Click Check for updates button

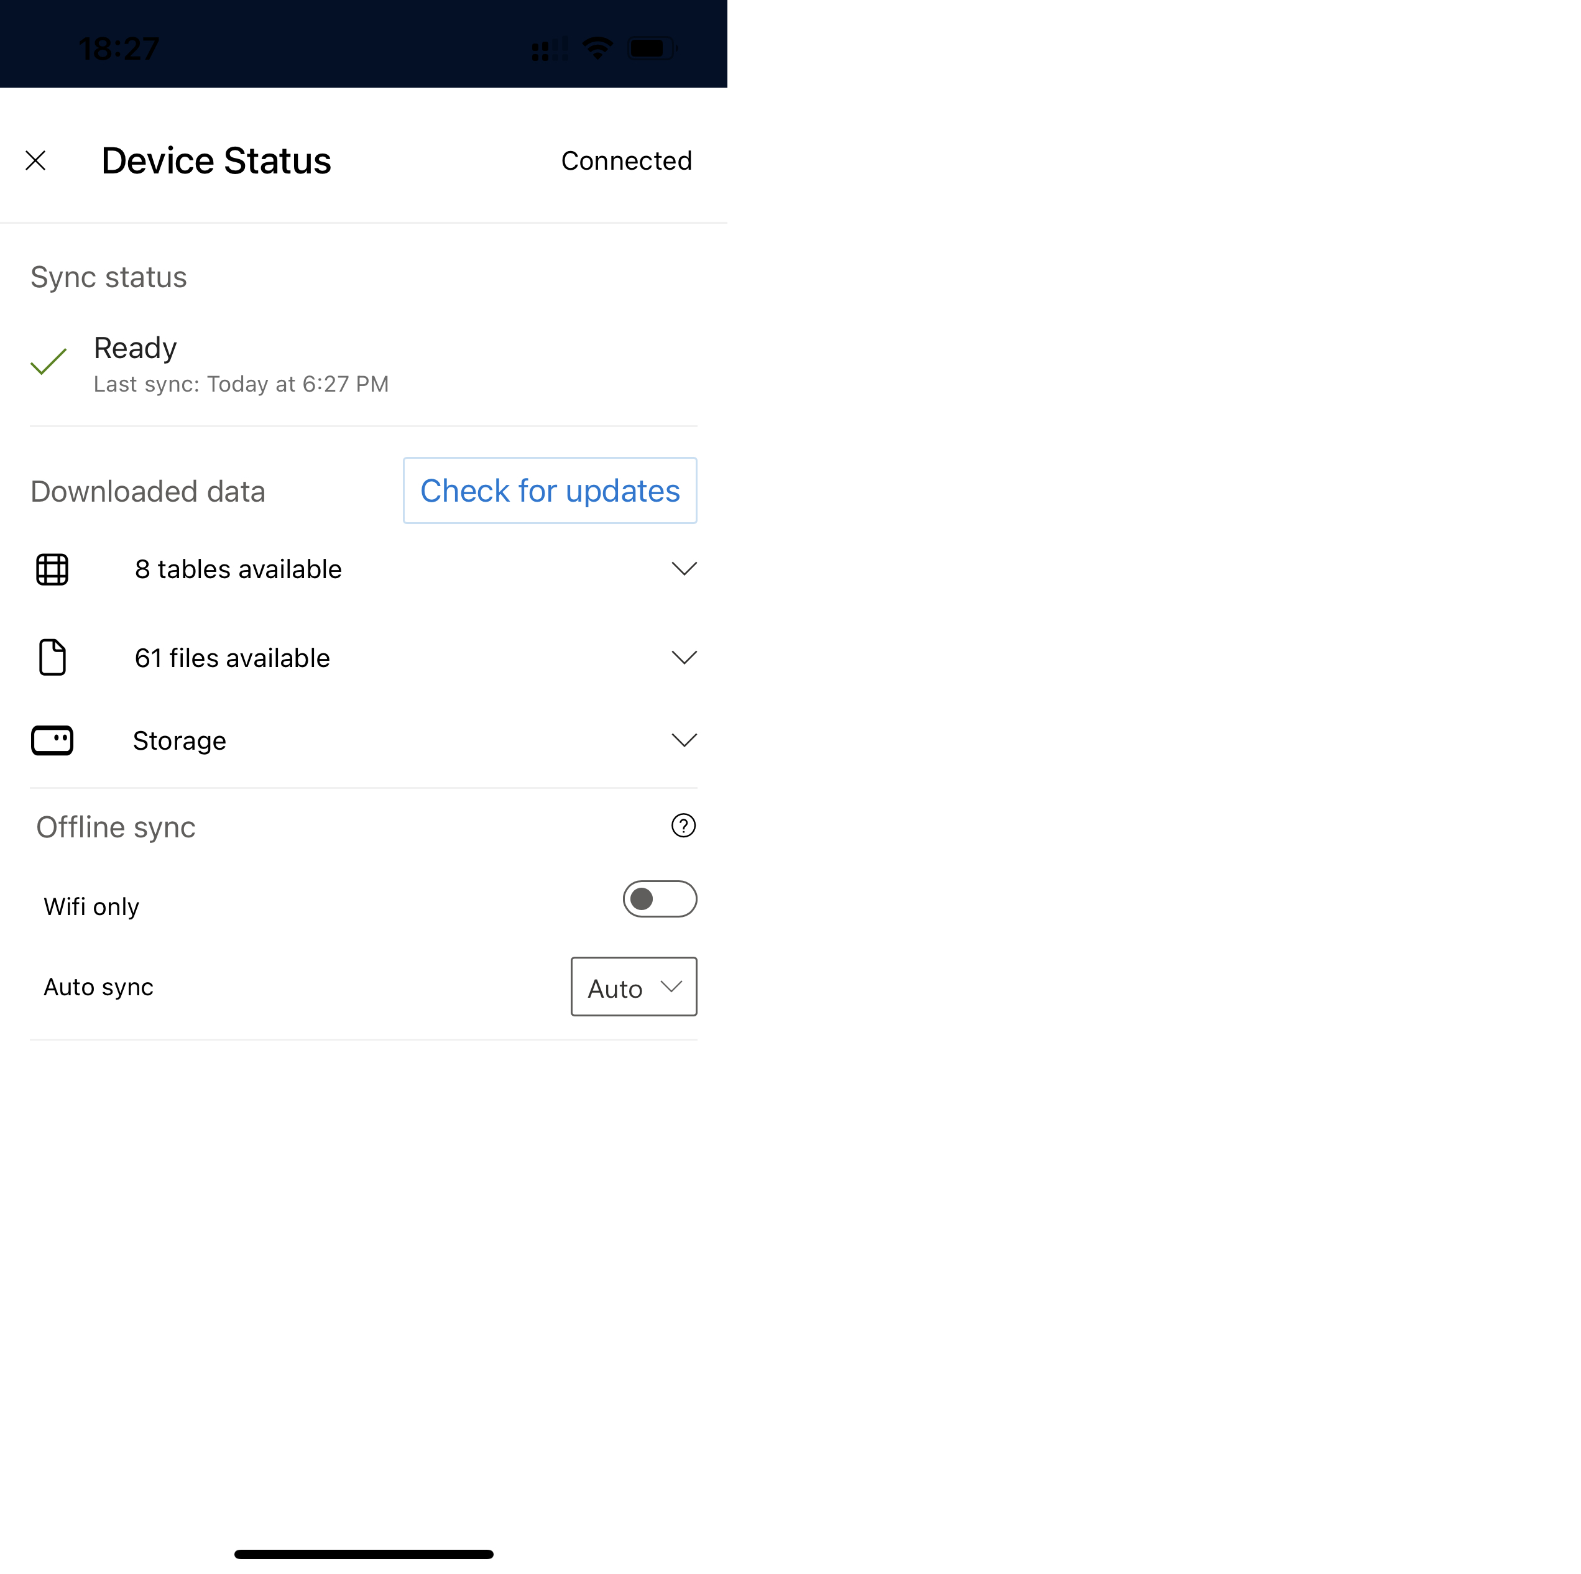549,490
